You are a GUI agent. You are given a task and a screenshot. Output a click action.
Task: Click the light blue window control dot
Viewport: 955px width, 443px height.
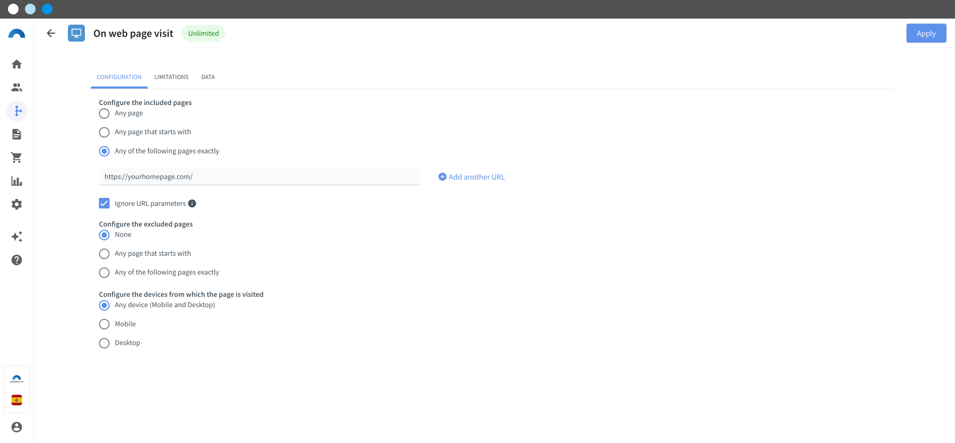click(30, 9)
